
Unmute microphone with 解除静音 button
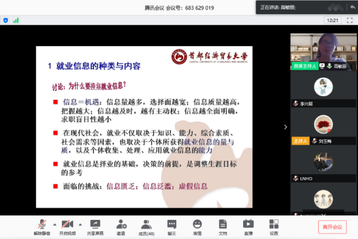(x=42, y=226)
